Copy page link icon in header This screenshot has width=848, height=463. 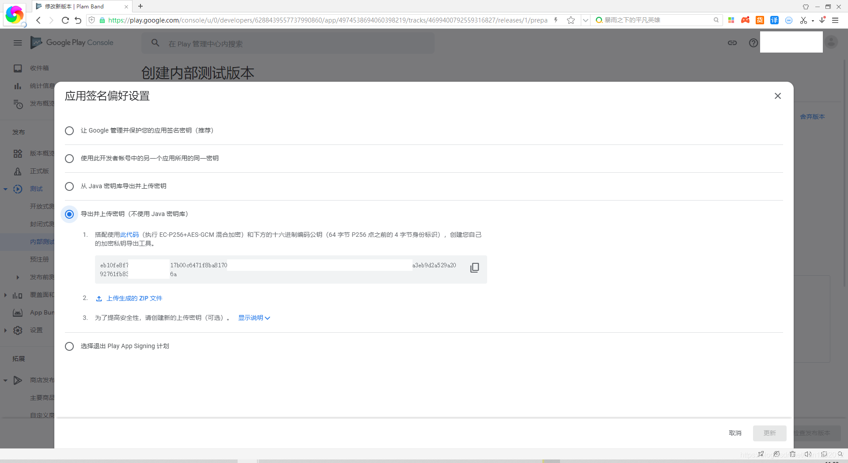pos(732,43)
